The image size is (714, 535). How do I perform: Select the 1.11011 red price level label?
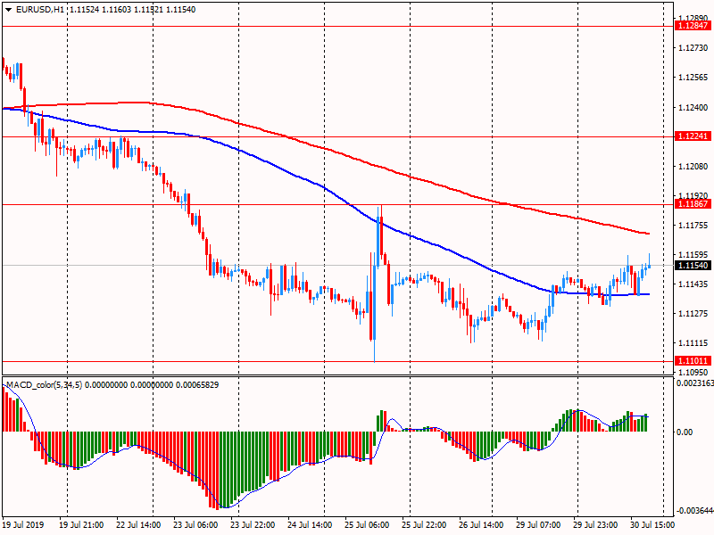tap(693, 361)
